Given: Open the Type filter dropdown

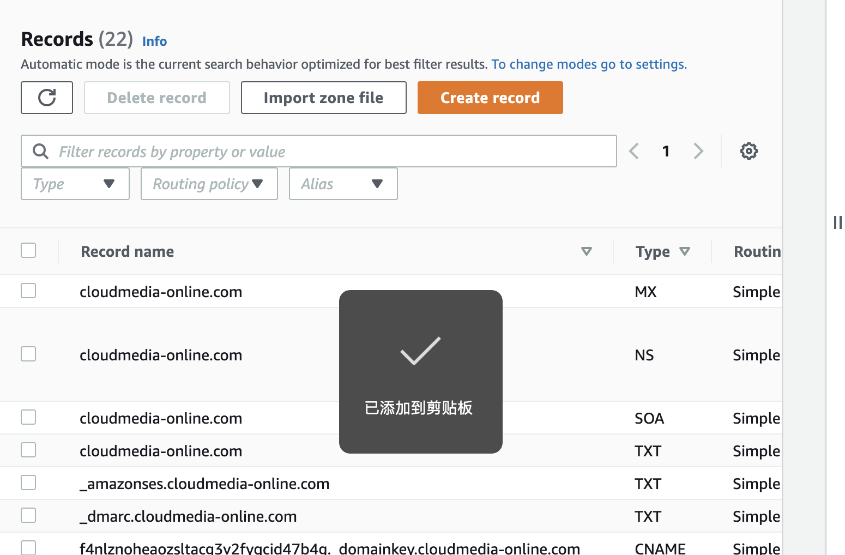Looking at the screenshot, I should 75,184.
